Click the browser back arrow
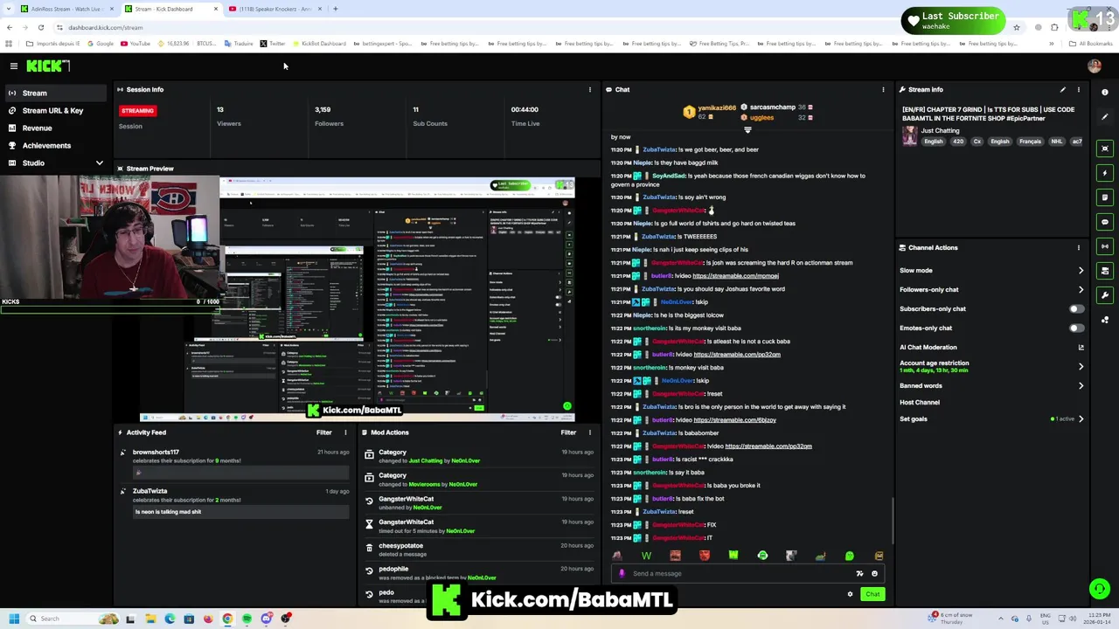This screenshot has width=1119, height=629. point(10,27)
